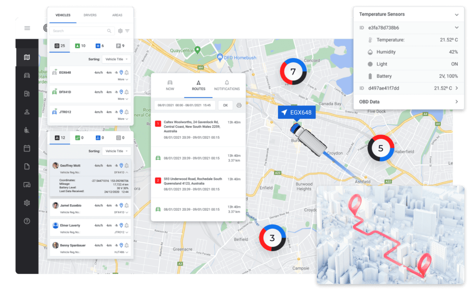Open the map cluster showing 3
Screen dimensions: 476x297
pyautogui.click(x=272, y=238)
